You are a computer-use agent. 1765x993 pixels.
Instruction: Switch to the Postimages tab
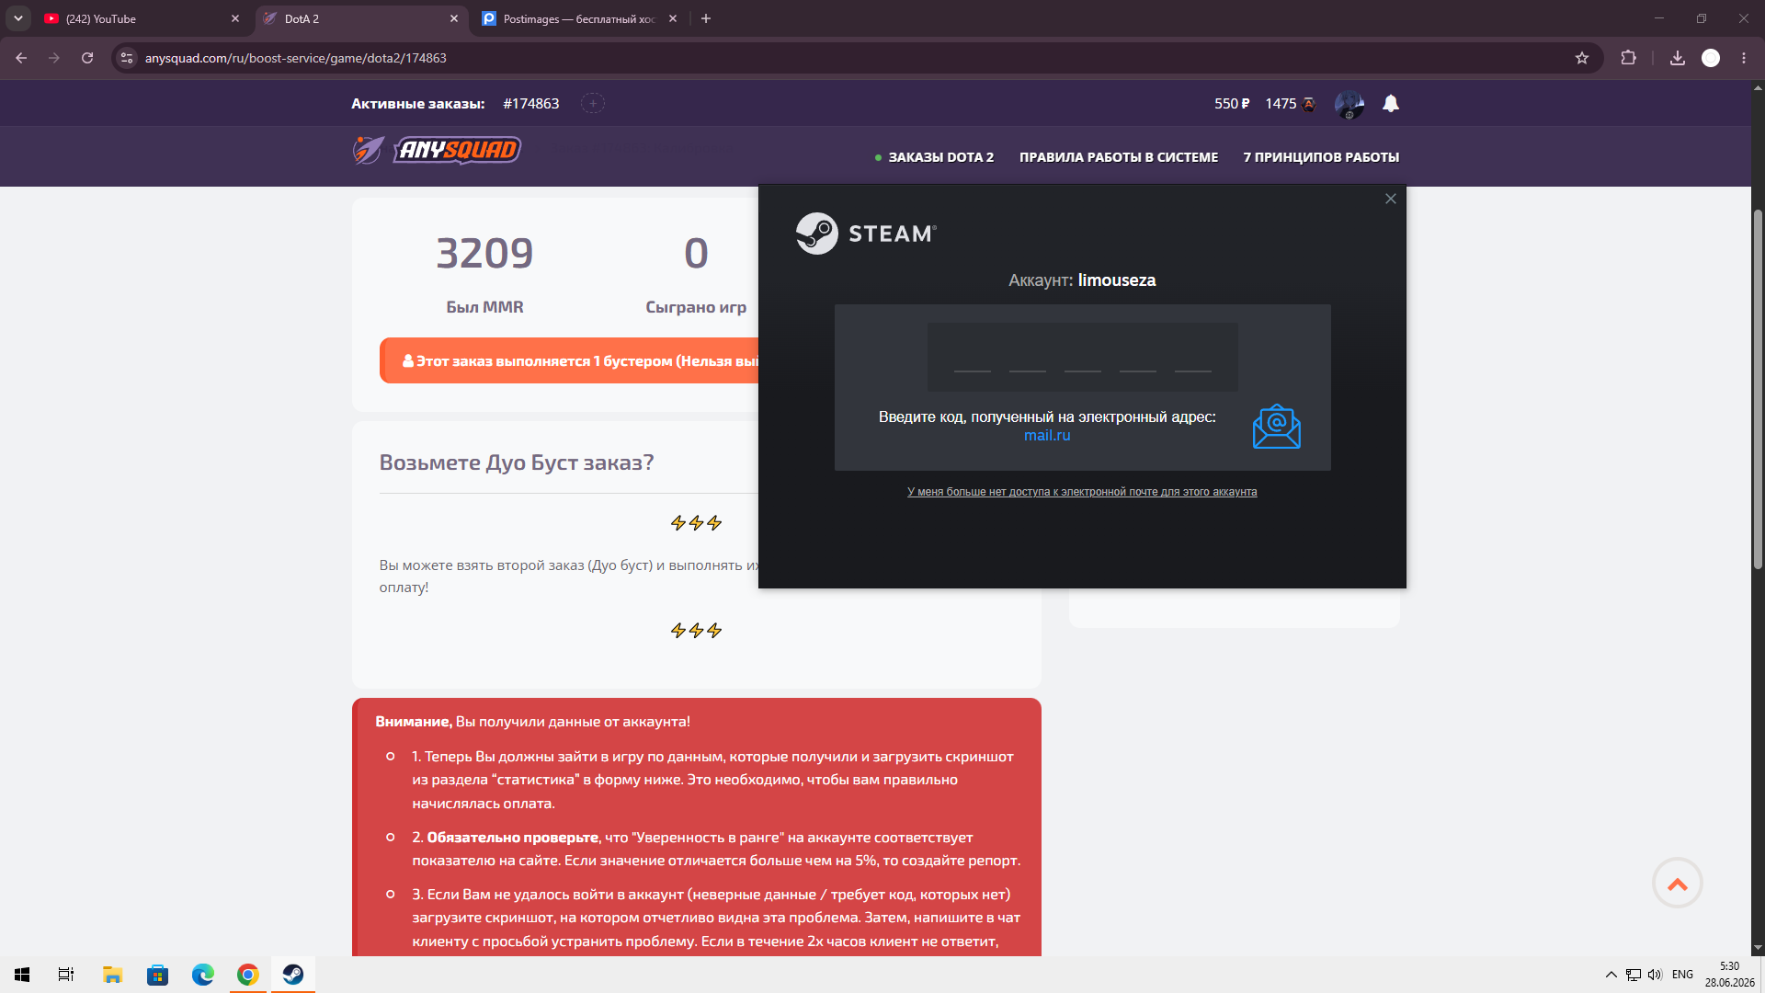(x=579, y=18)
